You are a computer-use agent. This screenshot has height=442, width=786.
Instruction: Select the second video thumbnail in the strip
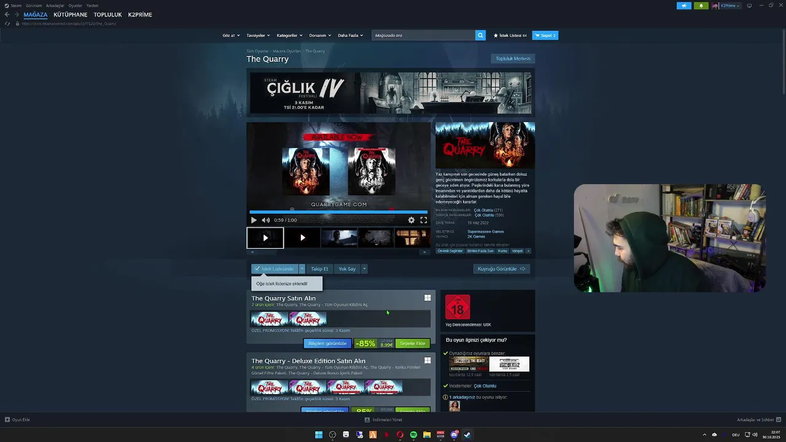(x=302, y=238)
